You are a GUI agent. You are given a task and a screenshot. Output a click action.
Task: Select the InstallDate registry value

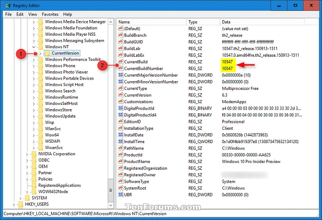pyautogui.click(x=134, y=135)
